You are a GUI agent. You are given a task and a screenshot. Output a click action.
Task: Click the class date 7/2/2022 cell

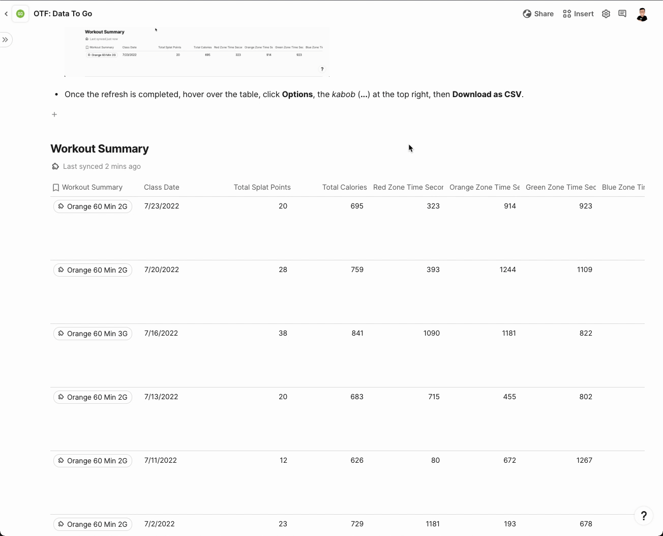[160, 524]
